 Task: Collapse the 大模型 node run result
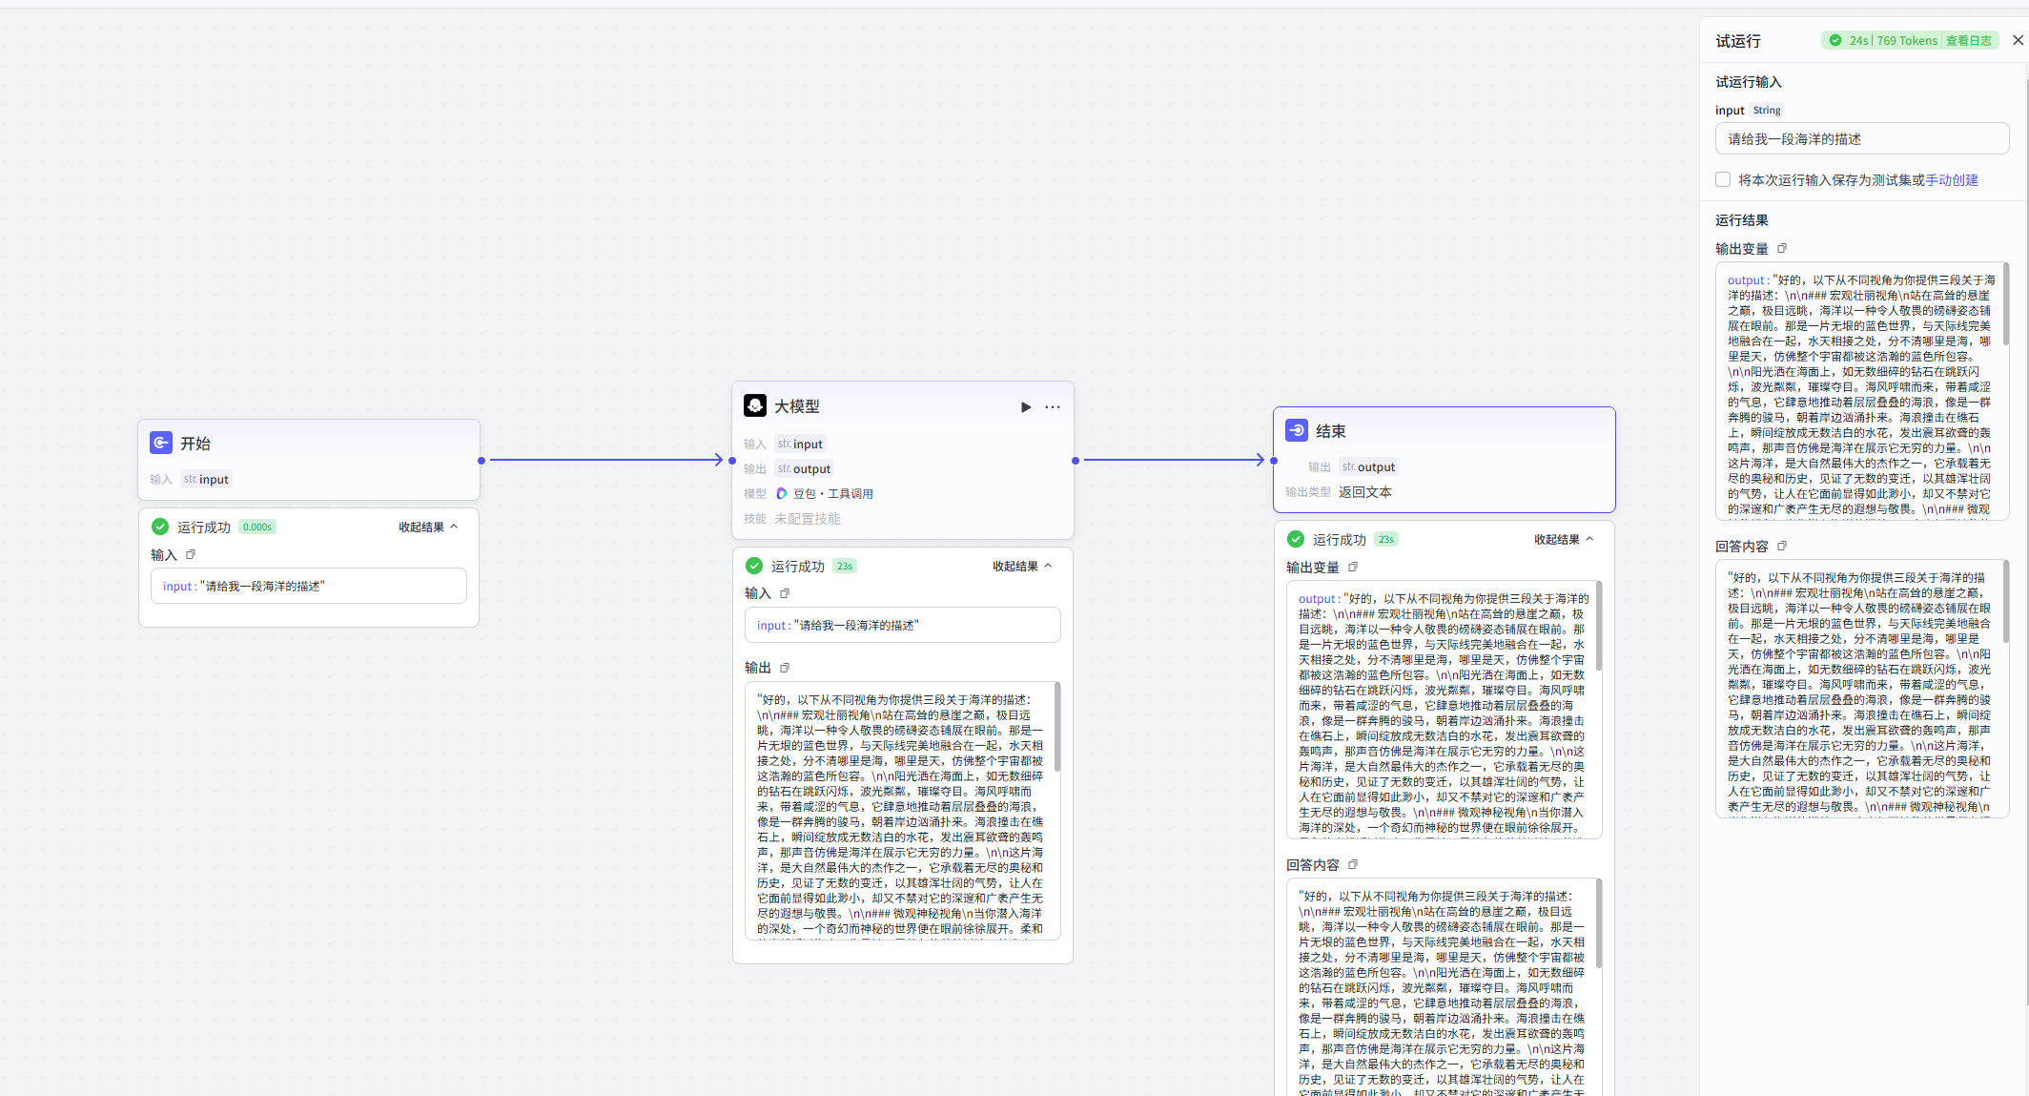(x=1022, y=566)
